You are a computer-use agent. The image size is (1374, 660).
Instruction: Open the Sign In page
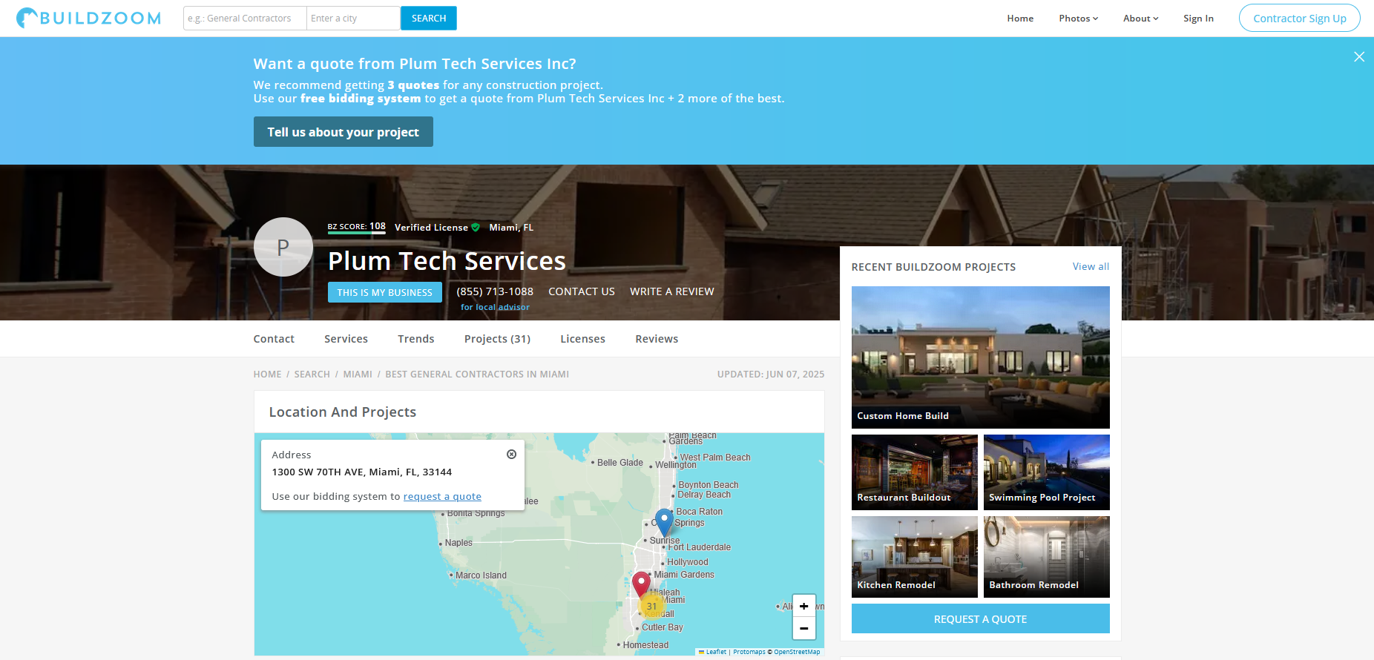click(1198, 19)
